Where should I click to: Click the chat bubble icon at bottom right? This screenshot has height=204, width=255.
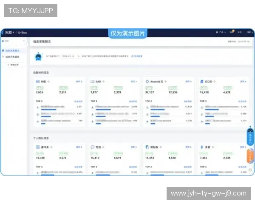click(250, 170)
